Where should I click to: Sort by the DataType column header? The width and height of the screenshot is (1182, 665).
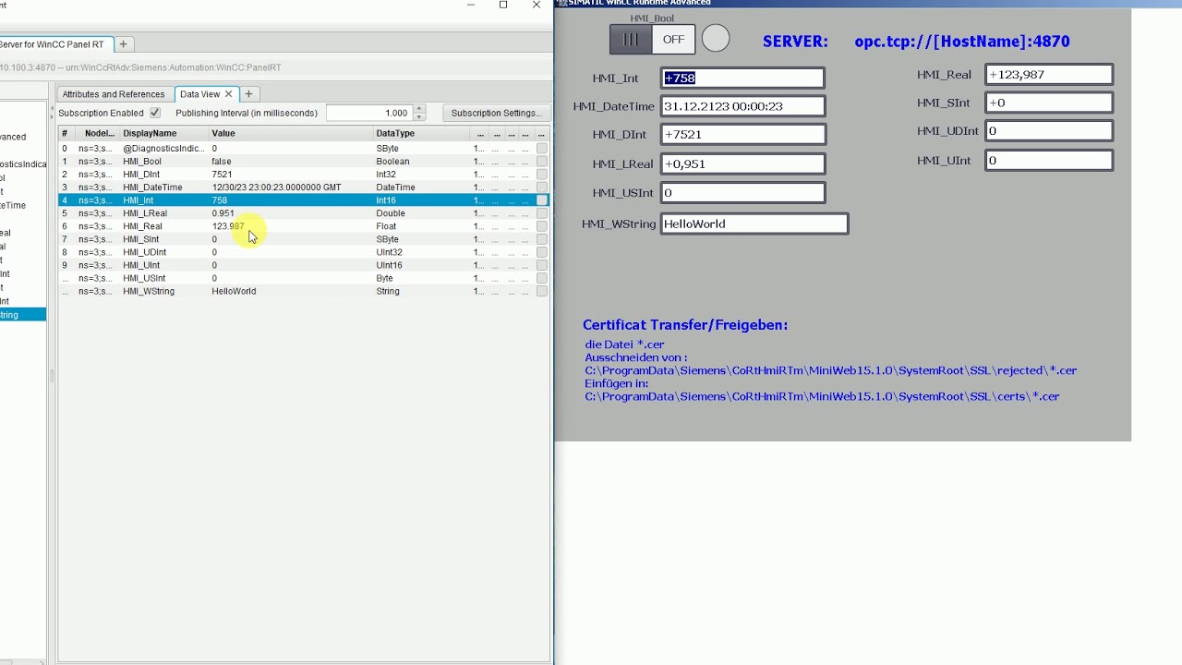point(421,134)
